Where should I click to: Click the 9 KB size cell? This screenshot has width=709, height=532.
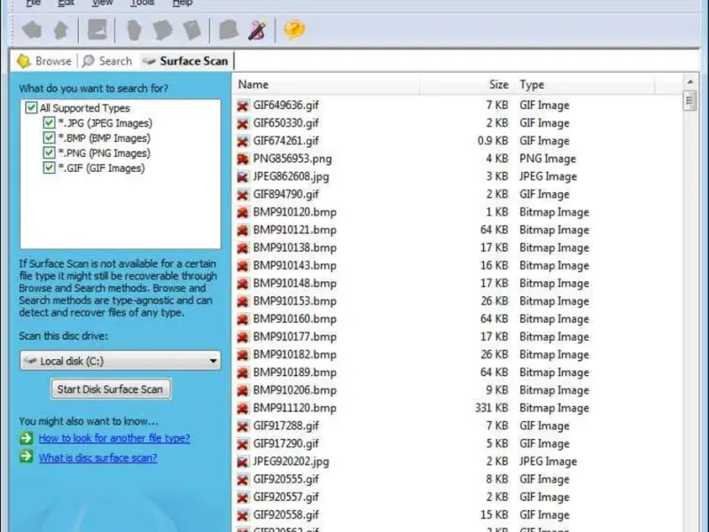[x=497, y=390]
